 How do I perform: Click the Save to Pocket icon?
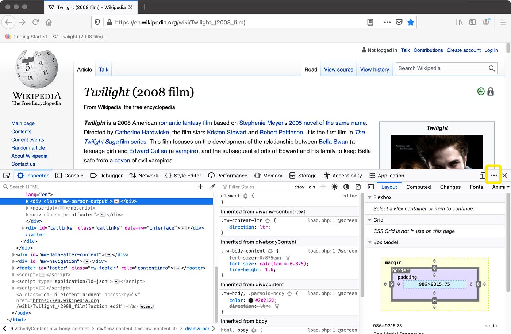[x=399, y=22]
